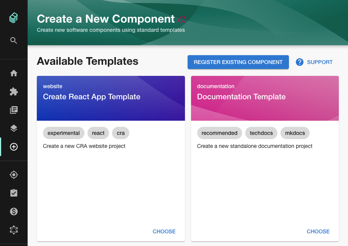
Task: Click the question mark help icon
Action: [x=299, y=62]
